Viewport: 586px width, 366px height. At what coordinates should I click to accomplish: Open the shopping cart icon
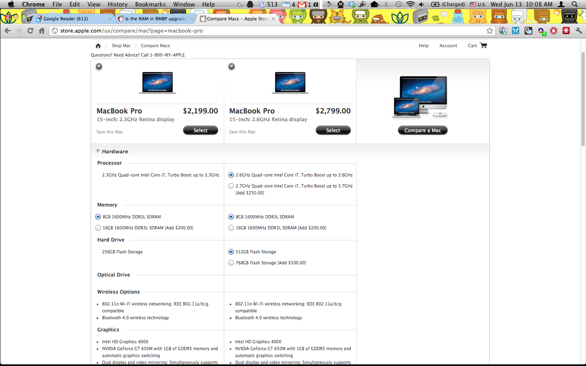pyautogui.click(x=483, y=45)
